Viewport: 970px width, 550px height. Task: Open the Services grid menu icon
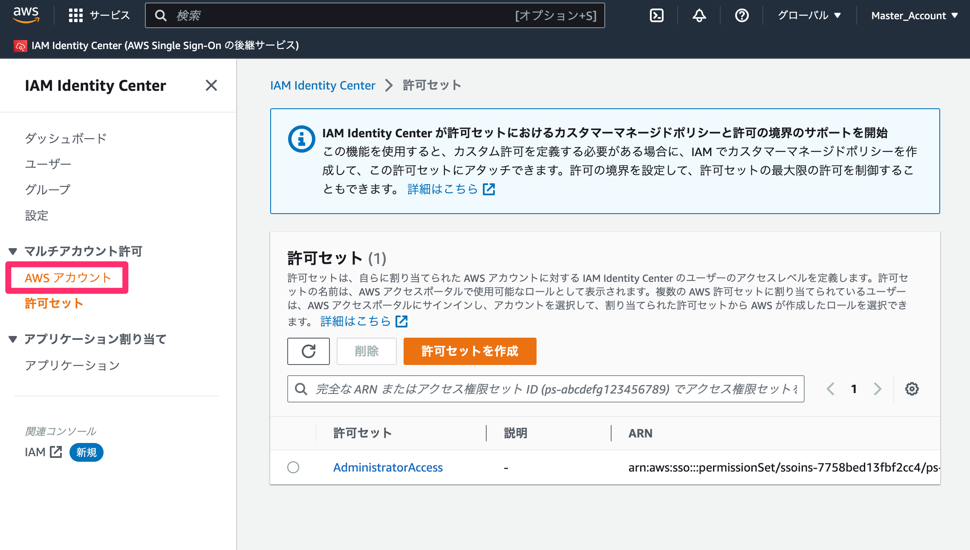pos(75,16)
